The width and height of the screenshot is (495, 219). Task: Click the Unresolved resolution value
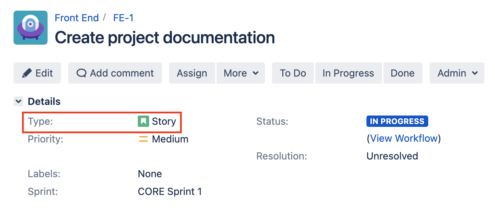392,156
